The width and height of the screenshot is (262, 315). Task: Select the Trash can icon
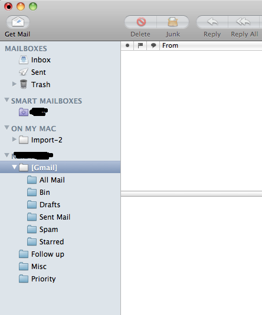point(24,84)
